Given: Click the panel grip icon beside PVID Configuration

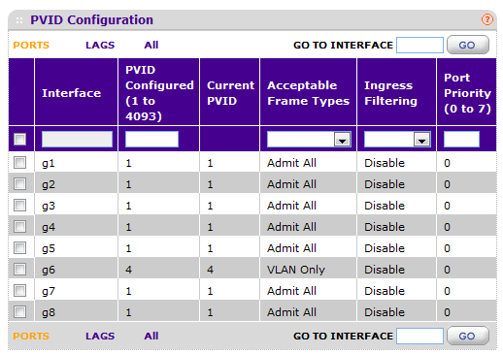Looking at the screenshot, I should [x=19, y=20].
